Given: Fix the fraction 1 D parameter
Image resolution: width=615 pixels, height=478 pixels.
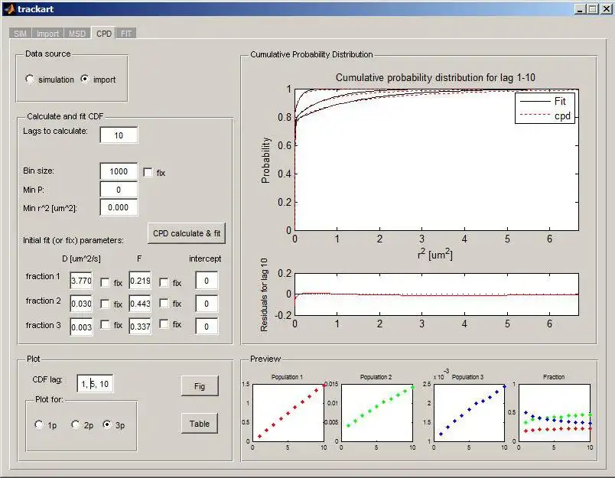Looking at the screenshot, I should pyautogui.click(x=105, y=282).
